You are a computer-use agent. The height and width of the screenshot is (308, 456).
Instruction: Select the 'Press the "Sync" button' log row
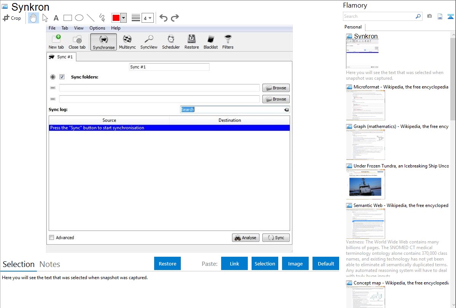pyautogui.click(x=169, y=128)
